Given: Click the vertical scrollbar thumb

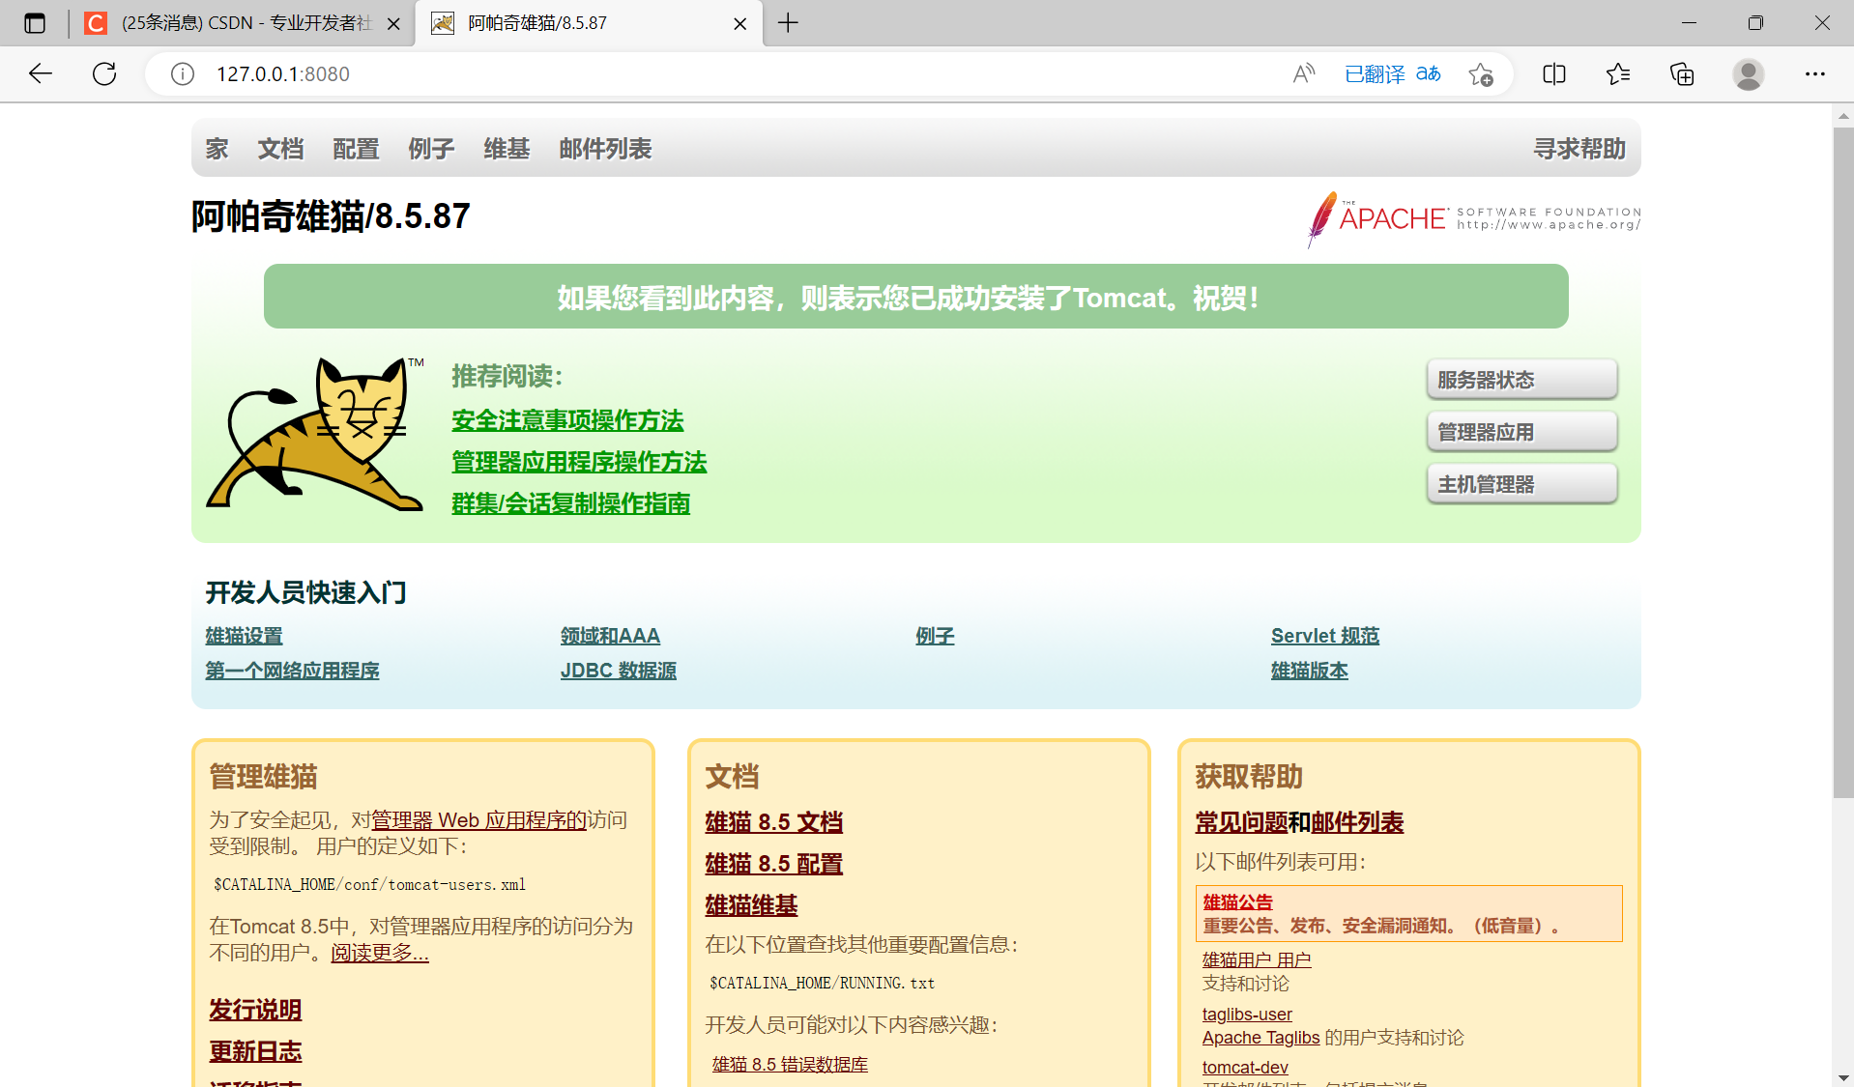Looking at the screenshot, I should point(1843,462).
